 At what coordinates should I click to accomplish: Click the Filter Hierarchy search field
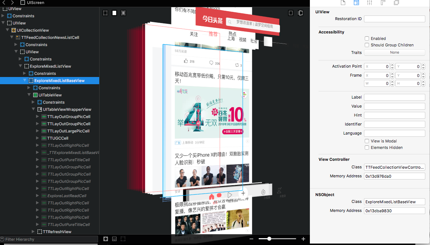(x=49, y=239)
